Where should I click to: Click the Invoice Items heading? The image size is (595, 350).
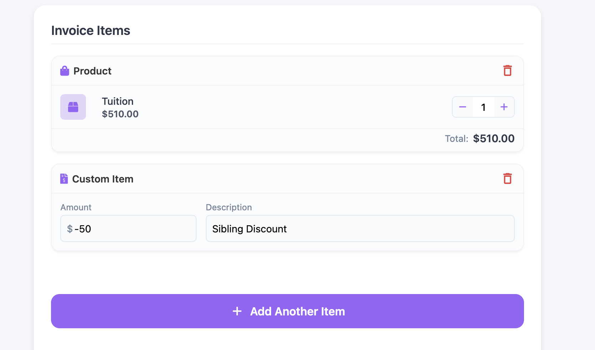coord(91,31)
